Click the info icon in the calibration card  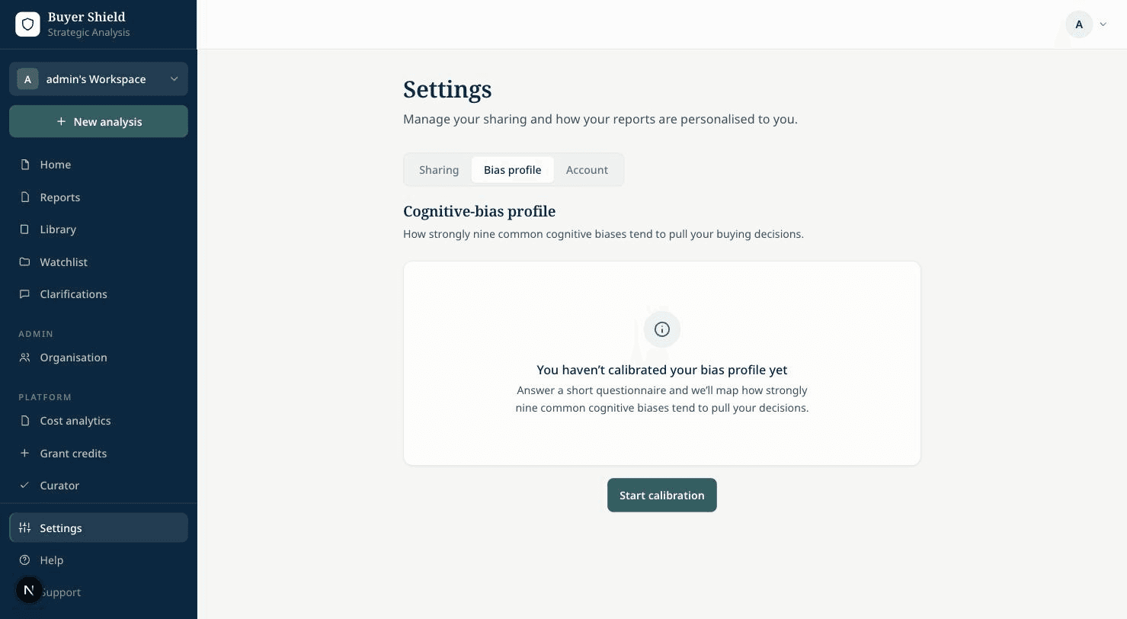(662, 329)
